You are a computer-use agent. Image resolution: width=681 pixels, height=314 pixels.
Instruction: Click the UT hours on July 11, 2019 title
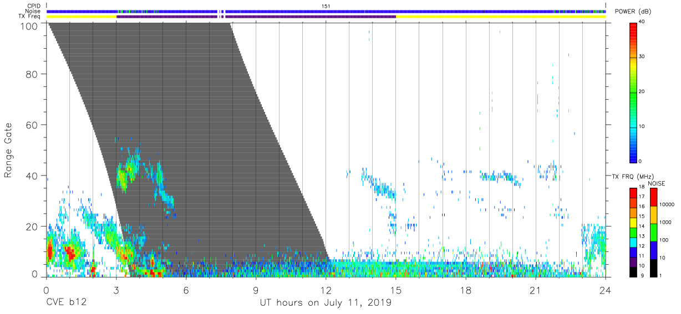pos(326,303)
